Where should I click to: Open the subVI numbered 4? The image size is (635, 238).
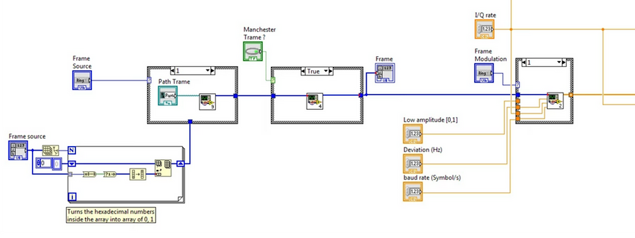315,101
